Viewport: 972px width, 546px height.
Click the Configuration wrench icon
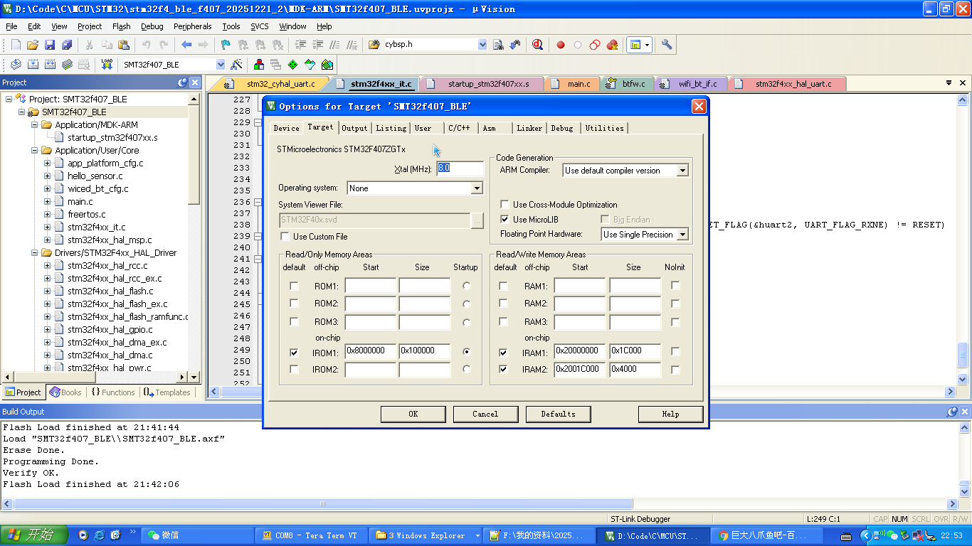(667, 45)
